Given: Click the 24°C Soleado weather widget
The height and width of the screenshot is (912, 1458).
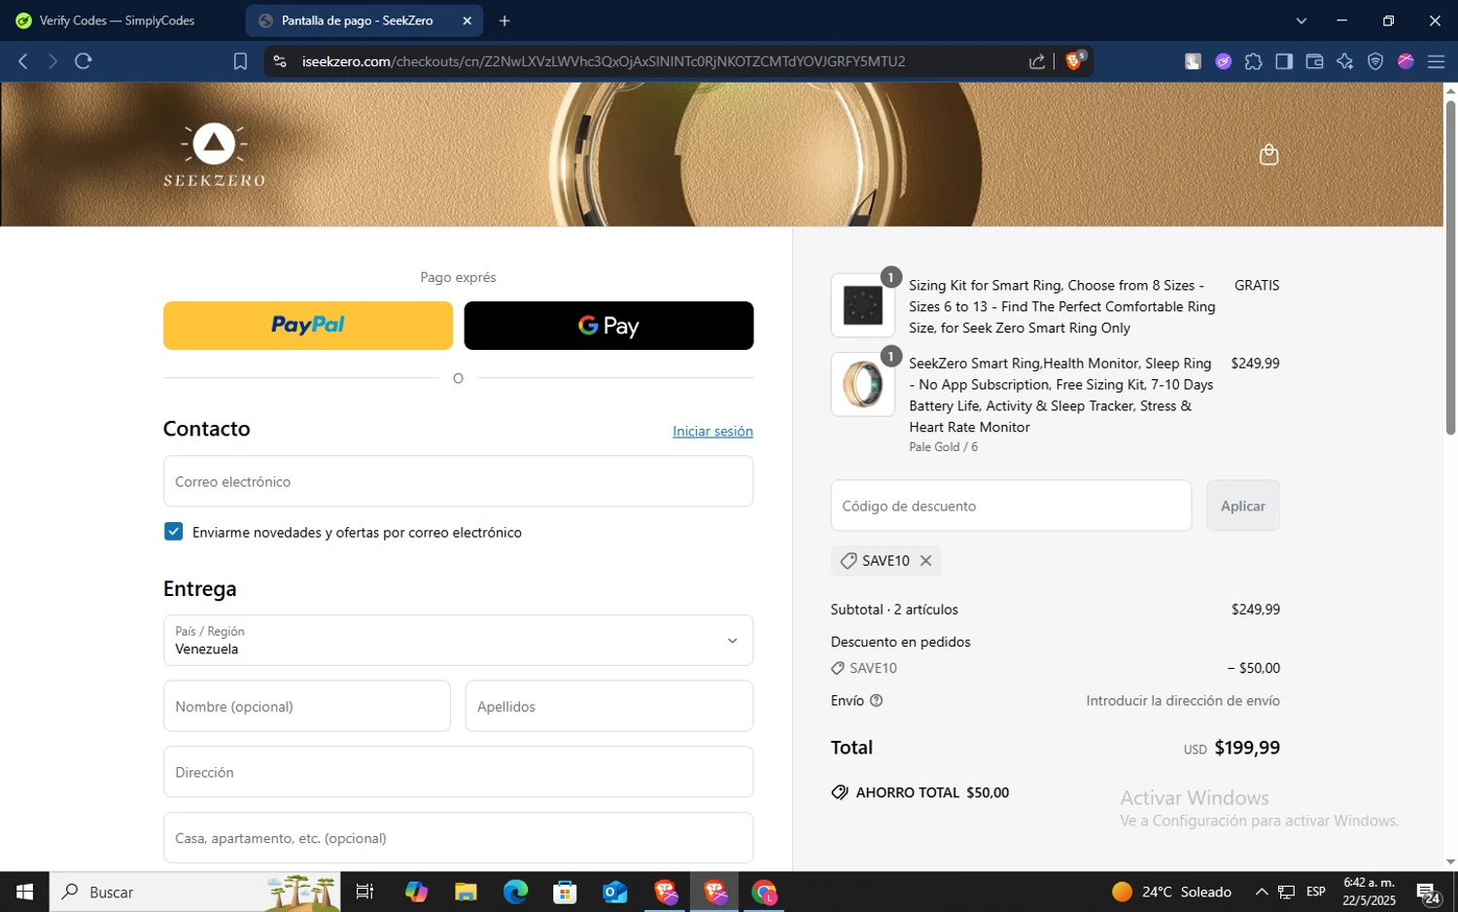Looking at the screenshot, I should [1171, 892].
